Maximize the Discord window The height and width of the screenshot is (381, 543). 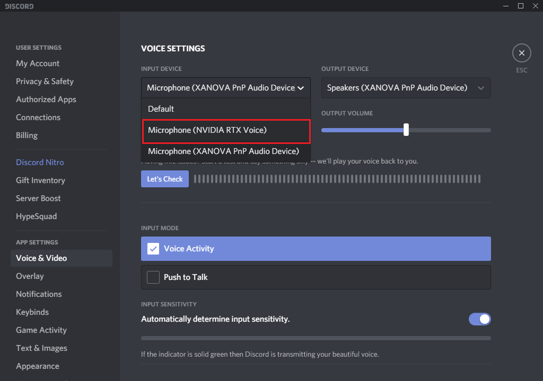tap(521, 6)
